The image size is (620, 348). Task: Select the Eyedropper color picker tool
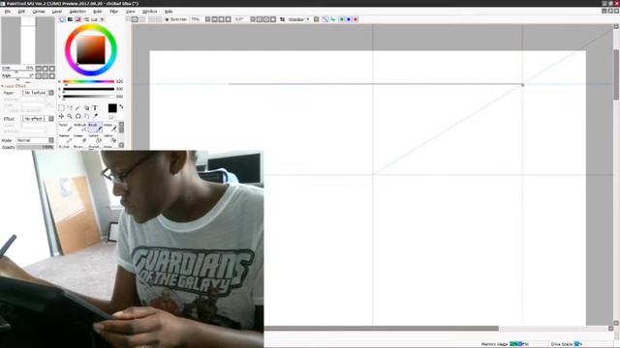coord(95,116)
